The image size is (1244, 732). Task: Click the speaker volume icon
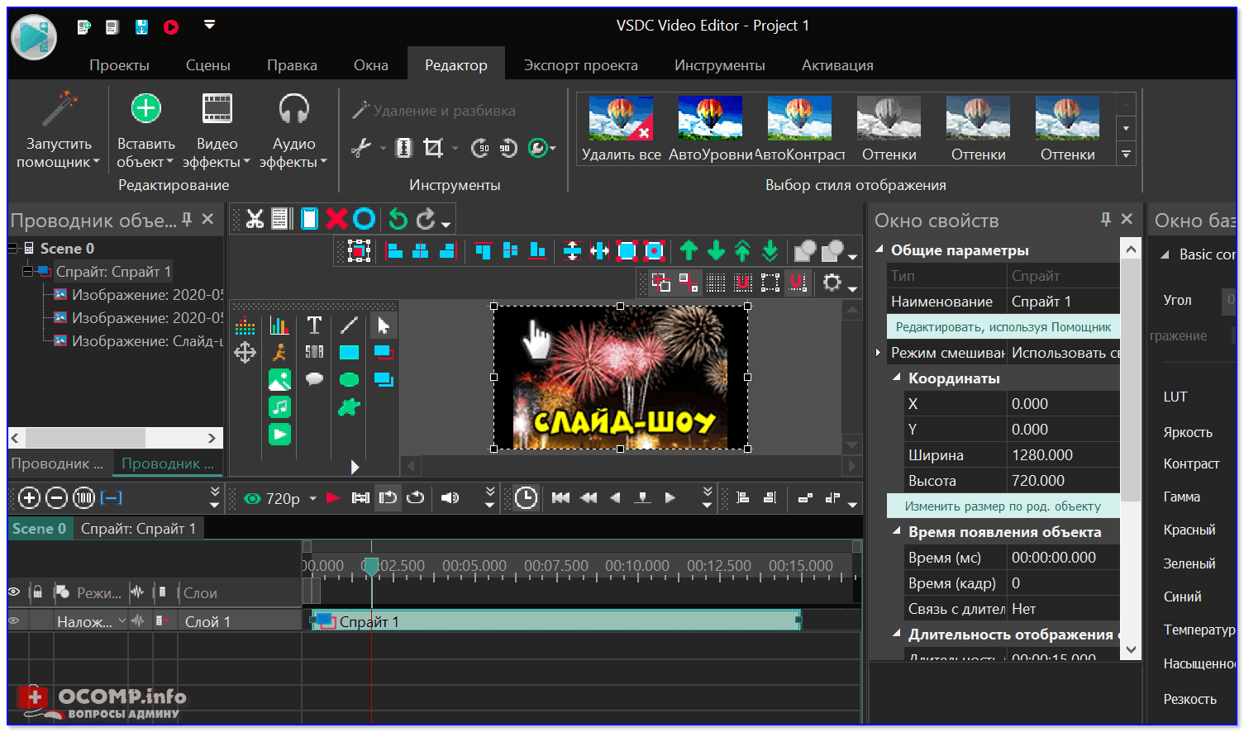click(450, 498)
